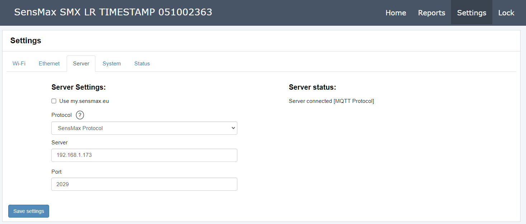The image size is (526, 224).
Task: Select the Server tab
Action: click(x=81, y=64)
